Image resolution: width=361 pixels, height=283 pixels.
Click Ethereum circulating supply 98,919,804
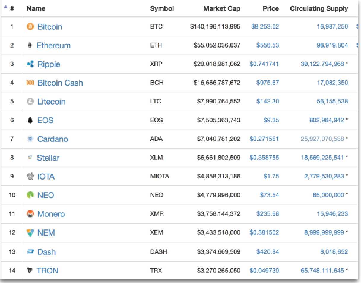point(332,45)
